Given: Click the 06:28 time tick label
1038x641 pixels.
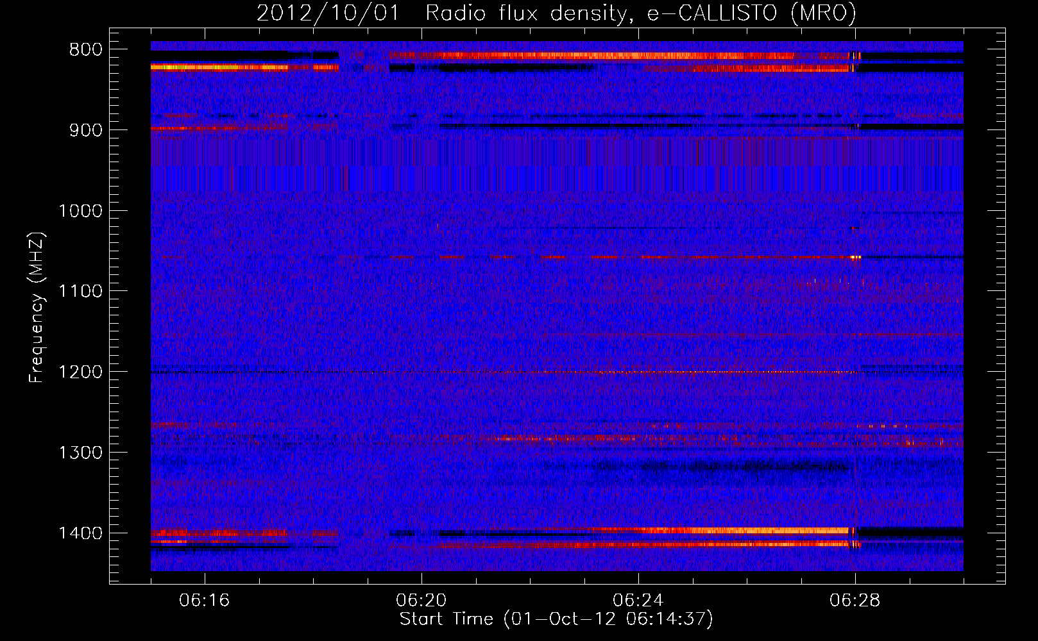Looking at the screenshot, I should 855,601.
